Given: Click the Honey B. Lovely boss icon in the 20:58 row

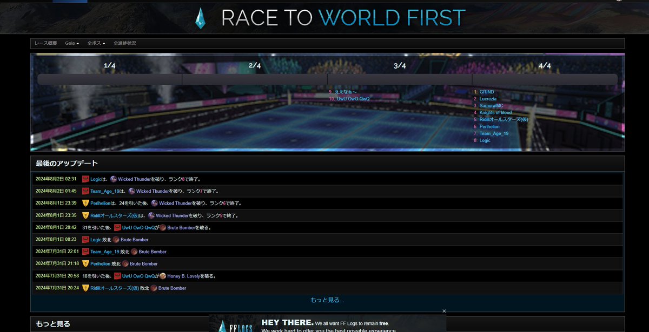Looking at the screenshot, I should [162, 276].
